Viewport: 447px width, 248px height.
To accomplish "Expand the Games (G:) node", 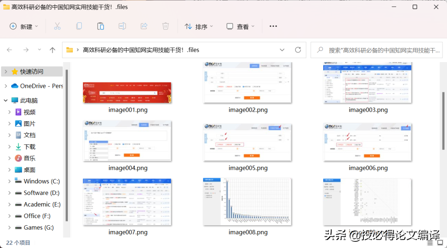I will point(10,227).
